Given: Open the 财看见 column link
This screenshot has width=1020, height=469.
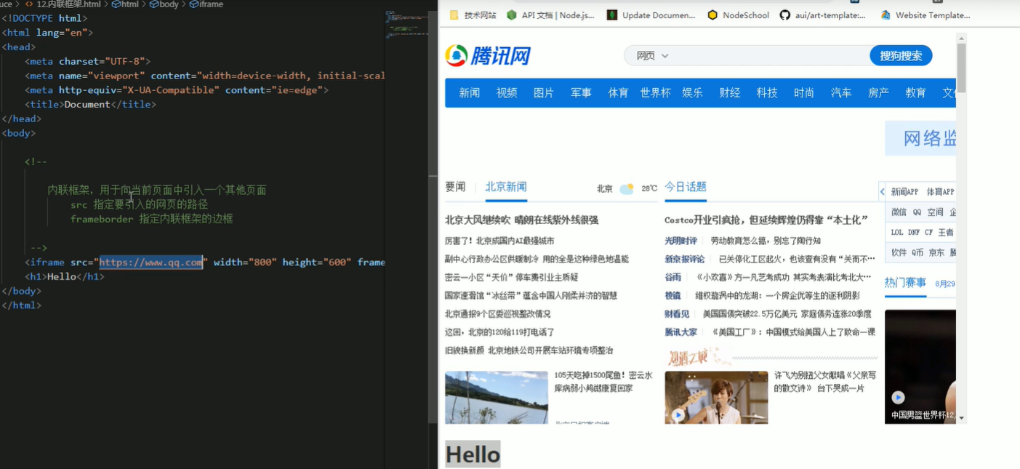Looking at the screenshot, I should click(x=677, y=313).
